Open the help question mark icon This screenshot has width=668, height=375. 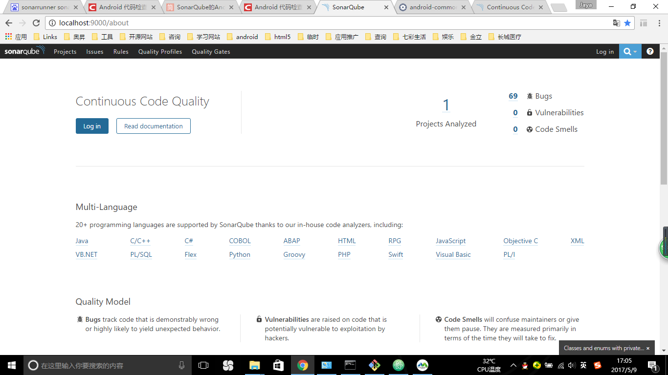click(650, 51)
